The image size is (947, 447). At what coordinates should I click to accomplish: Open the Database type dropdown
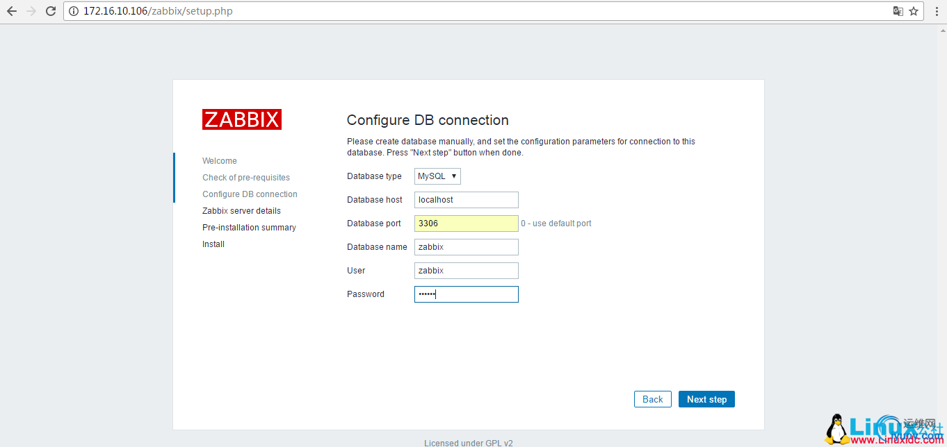tap(437, 176)
